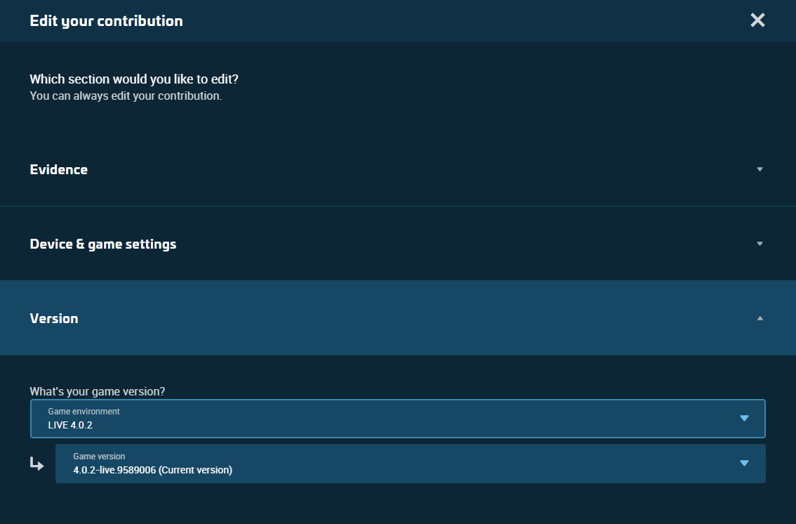Expand Device & game settings chevron
The height and width of the screenshot is (524, 796).
pyautogui.click(x=759, y=244)
